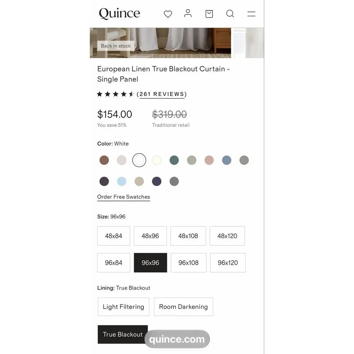Open the hamburger menu icon
Image resolution: width=354 pixels, height=354 pixels.
click(x=251, y=14)
